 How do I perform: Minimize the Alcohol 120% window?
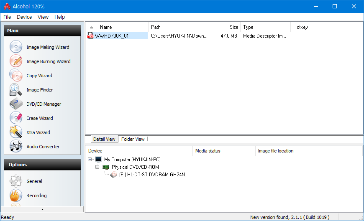pyautogui.click(x=316, y=6)
